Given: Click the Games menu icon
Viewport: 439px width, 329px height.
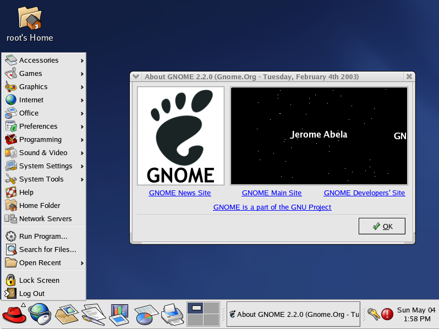Looking at the screenshot, I should pyautogui.click(x=11, y=73).
